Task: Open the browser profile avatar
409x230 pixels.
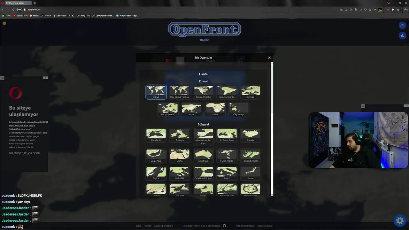Action: tap(380, 10)
